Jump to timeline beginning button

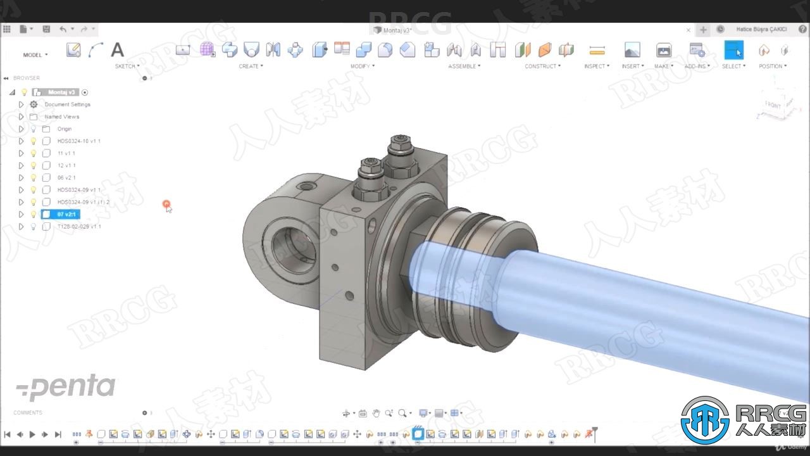click(7, 434)
